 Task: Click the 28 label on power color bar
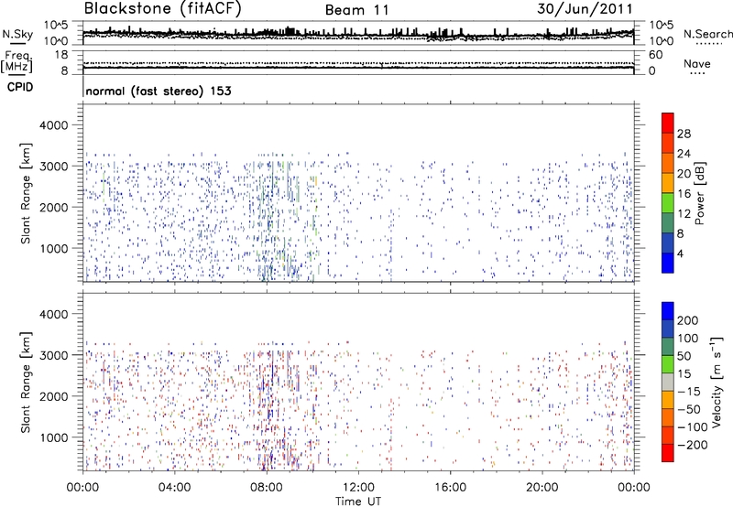tap(684, 134)
